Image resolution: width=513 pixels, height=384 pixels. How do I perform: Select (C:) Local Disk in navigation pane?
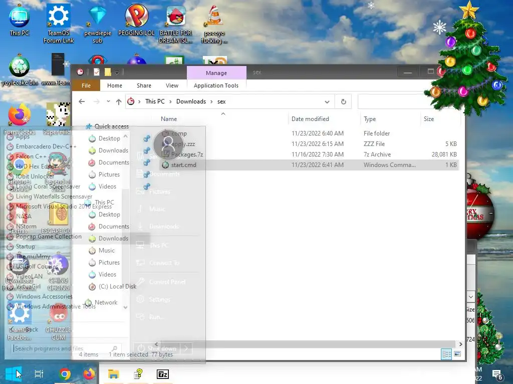click(117, 286)
